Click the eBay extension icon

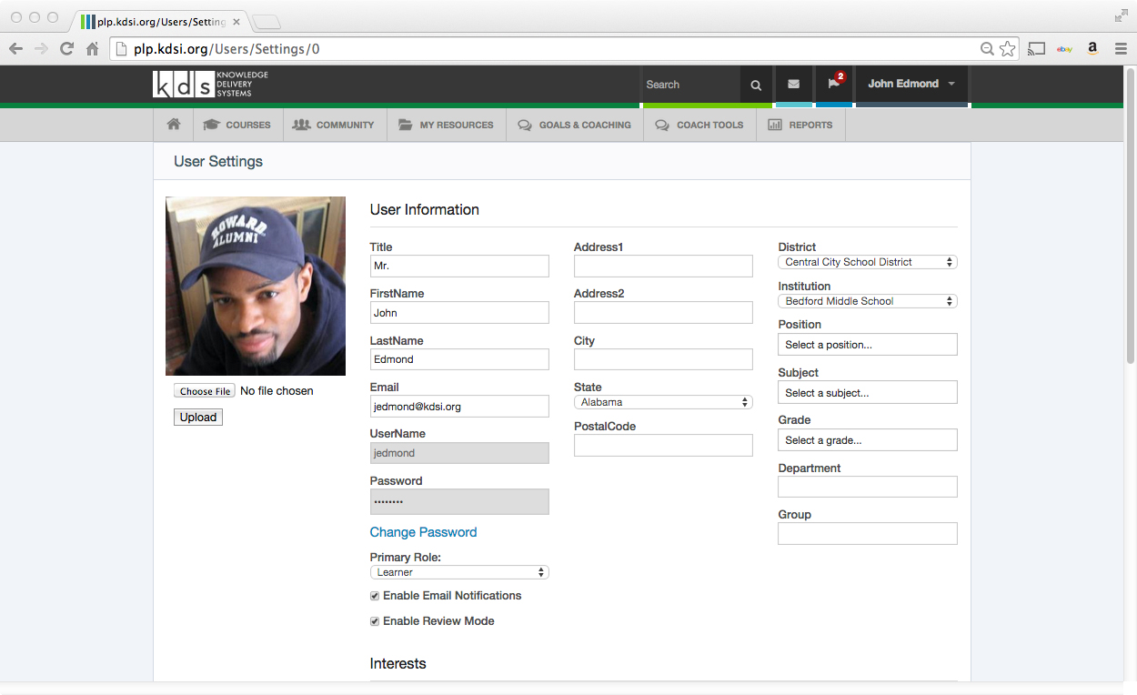point(1064,49)
